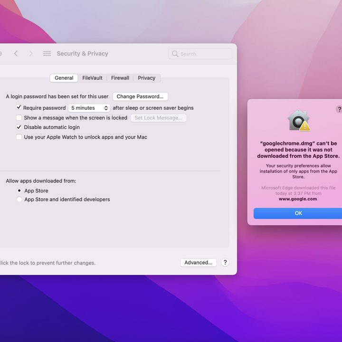Uncheck Disable automatic login
The image size is (342, 342).
[x=19, y=127]
